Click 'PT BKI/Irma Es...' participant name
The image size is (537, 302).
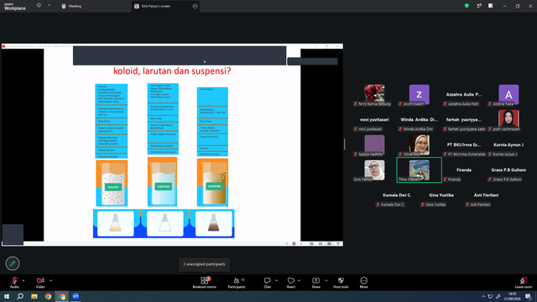[464, 144]
